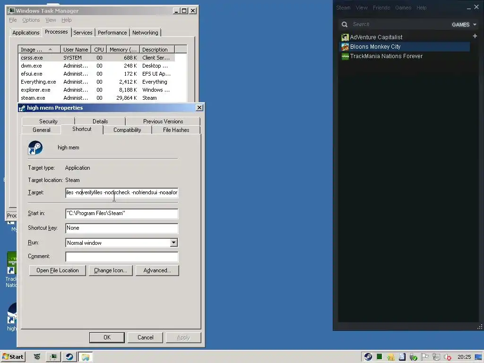
Task: Open the Compatibility tab
Action: click(x=127, y=130)
